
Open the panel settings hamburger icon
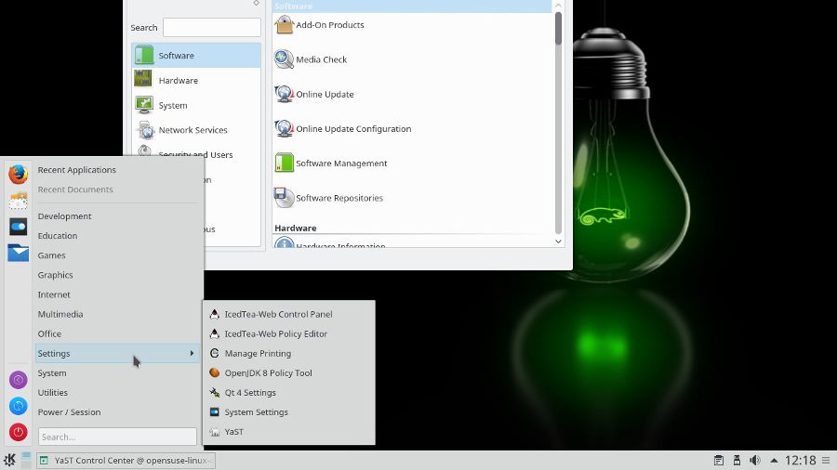click(826, 460)
